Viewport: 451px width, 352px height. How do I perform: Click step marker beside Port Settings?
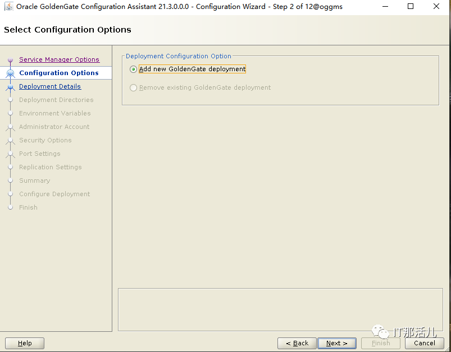tap(10, 154)
